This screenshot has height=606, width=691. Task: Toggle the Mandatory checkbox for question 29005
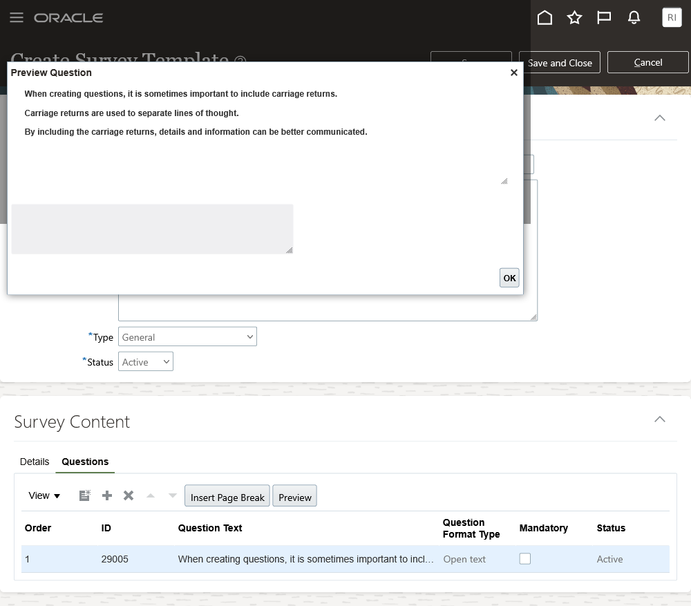pyautogui.click(x=525, y=559)
